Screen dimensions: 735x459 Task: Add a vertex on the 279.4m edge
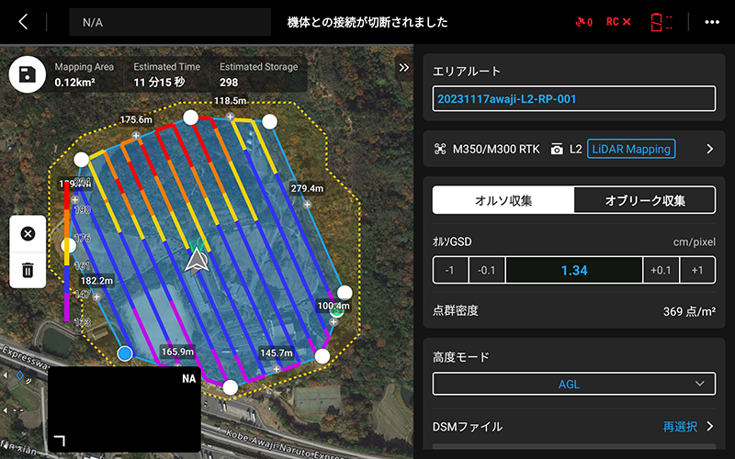click(307, 204)
